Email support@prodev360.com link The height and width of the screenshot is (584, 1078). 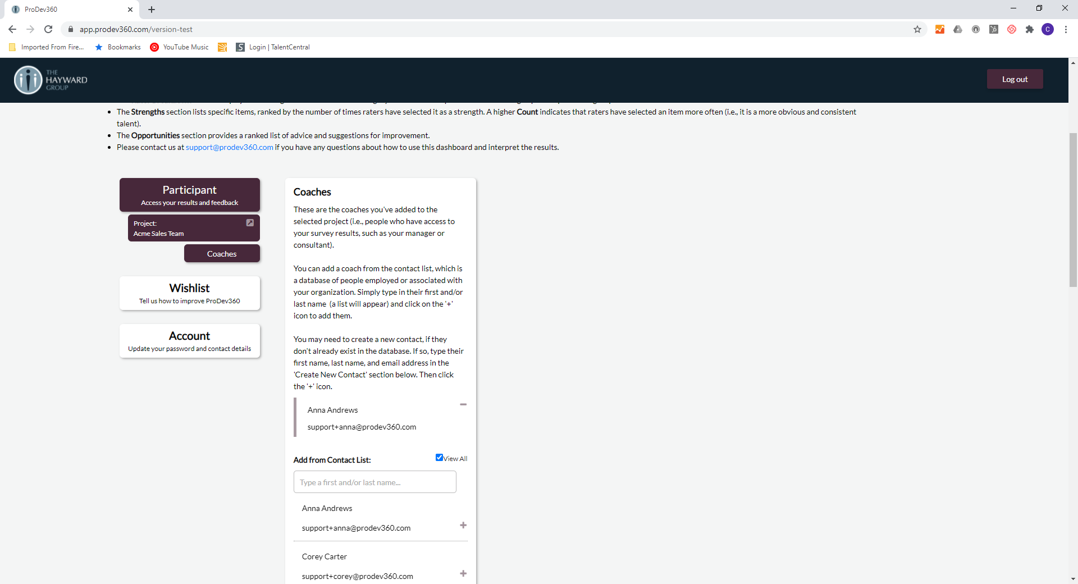[x=230, y=147]
